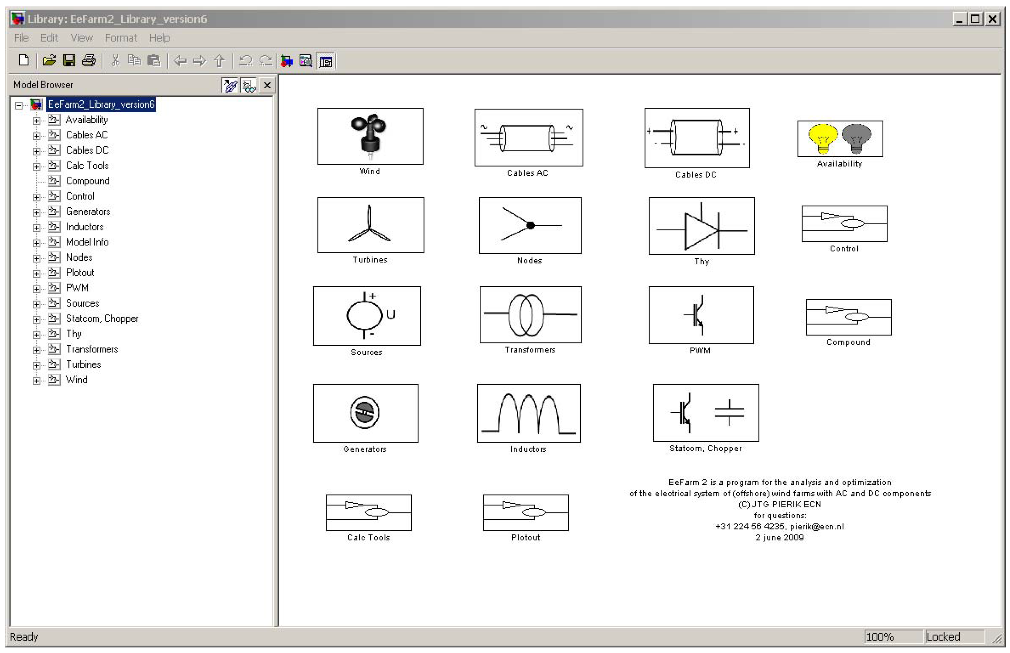Toggle show library links in Model Browser

230,86
